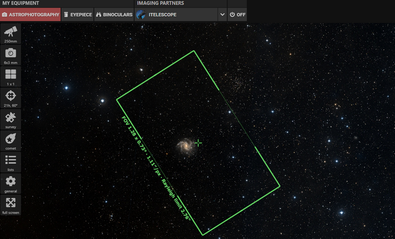Open the target coordinates 21h, 60° panel
This screenshot has height=239, width=395.
pos(10,98)
